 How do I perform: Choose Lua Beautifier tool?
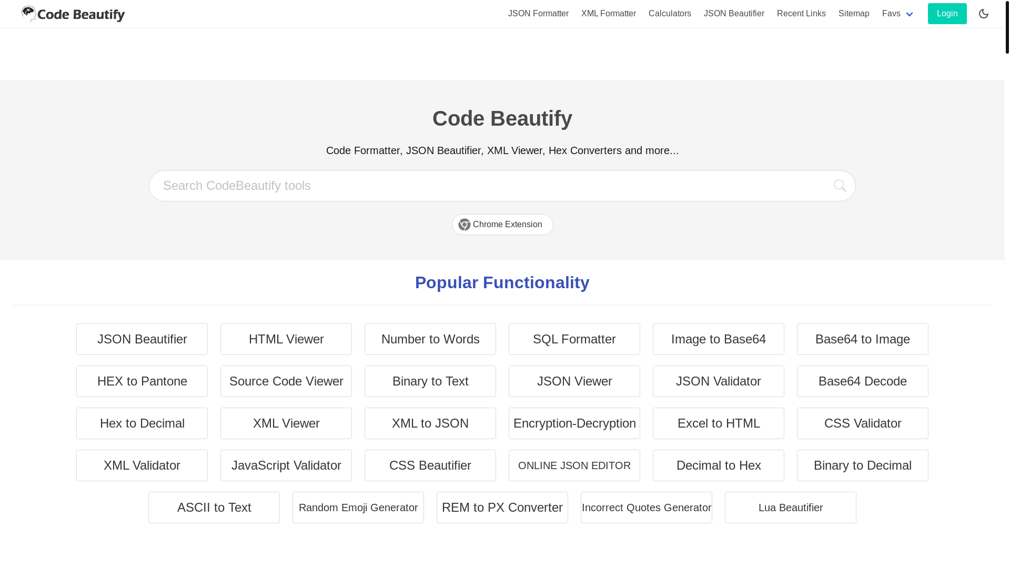791,508
